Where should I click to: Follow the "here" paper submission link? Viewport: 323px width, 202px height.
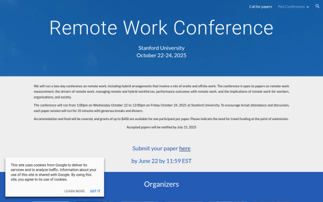pos(185,149)
